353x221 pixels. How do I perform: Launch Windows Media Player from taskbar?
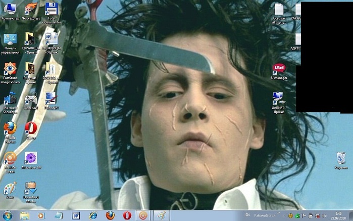(x=41, y=216)
